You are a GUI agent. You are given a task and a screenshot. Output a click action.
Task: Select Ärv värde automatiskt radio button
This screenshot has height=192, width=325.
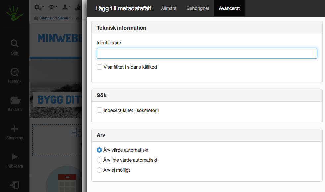coord(99,150)
